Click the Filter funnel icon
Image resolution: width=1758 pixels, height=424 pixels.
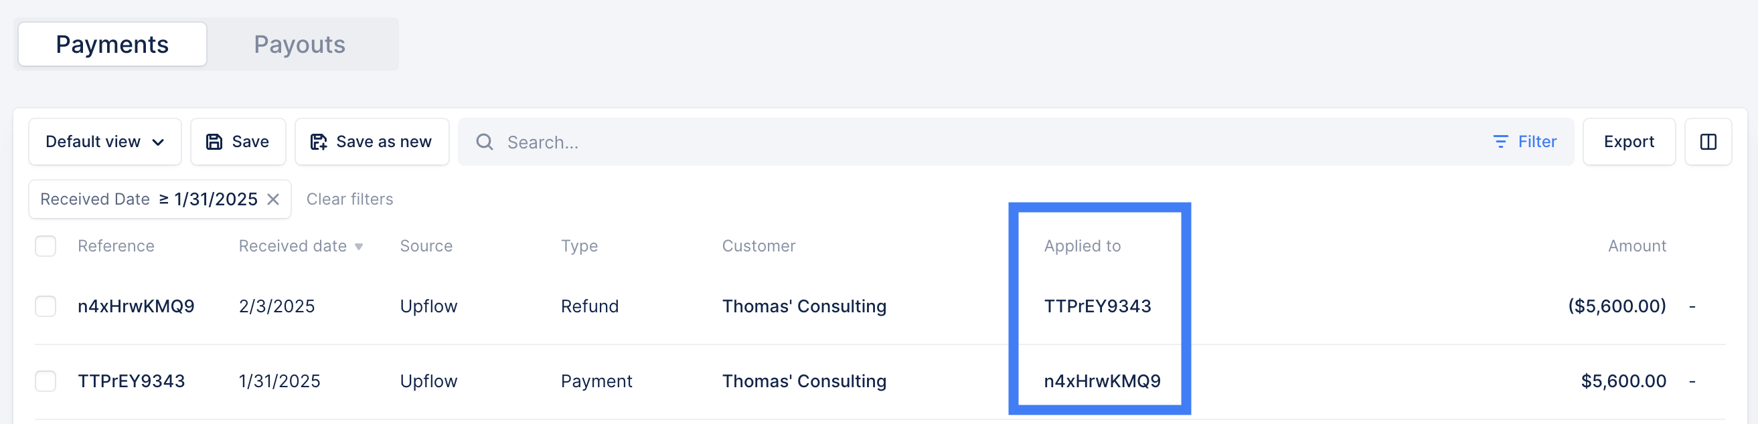pos(1500,142)
